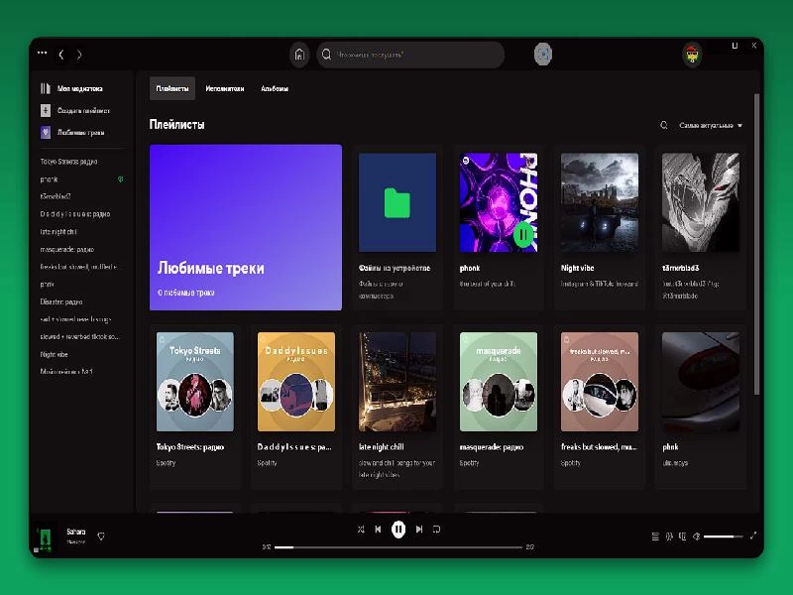This screenshot has height=595, width=793.
Task: Select Night vibe in sidebar list
Action: [55, 354]
